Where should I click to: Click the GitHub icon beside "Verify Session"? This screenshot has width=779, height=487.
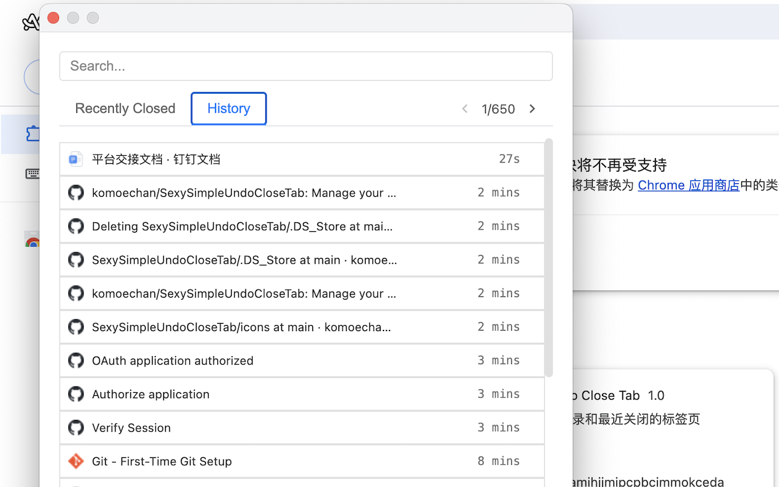tap(76, 427)
